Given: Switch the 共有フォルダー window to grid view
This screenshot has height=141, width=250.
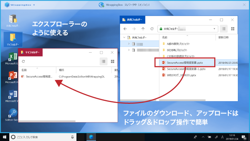Looking at the screenshot, I should [x=233, y=29].
